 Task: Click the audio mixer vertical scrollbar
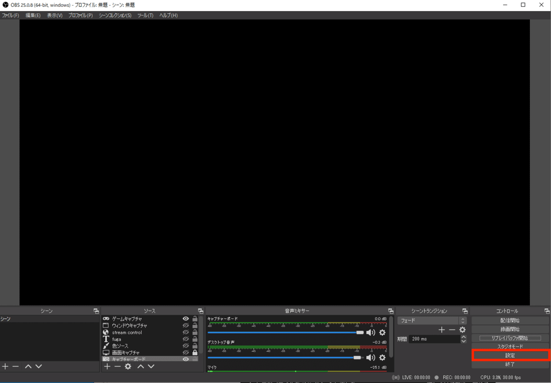tap(391, 337)
